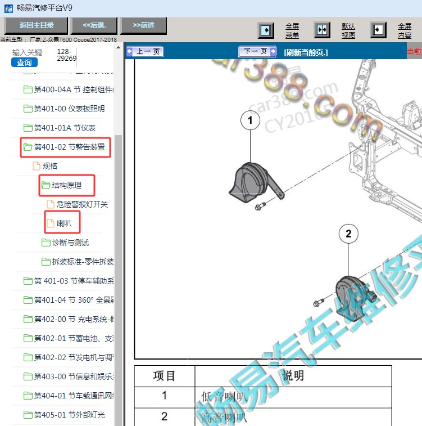Click callout number 1 in diagram

tap(250, 120)
